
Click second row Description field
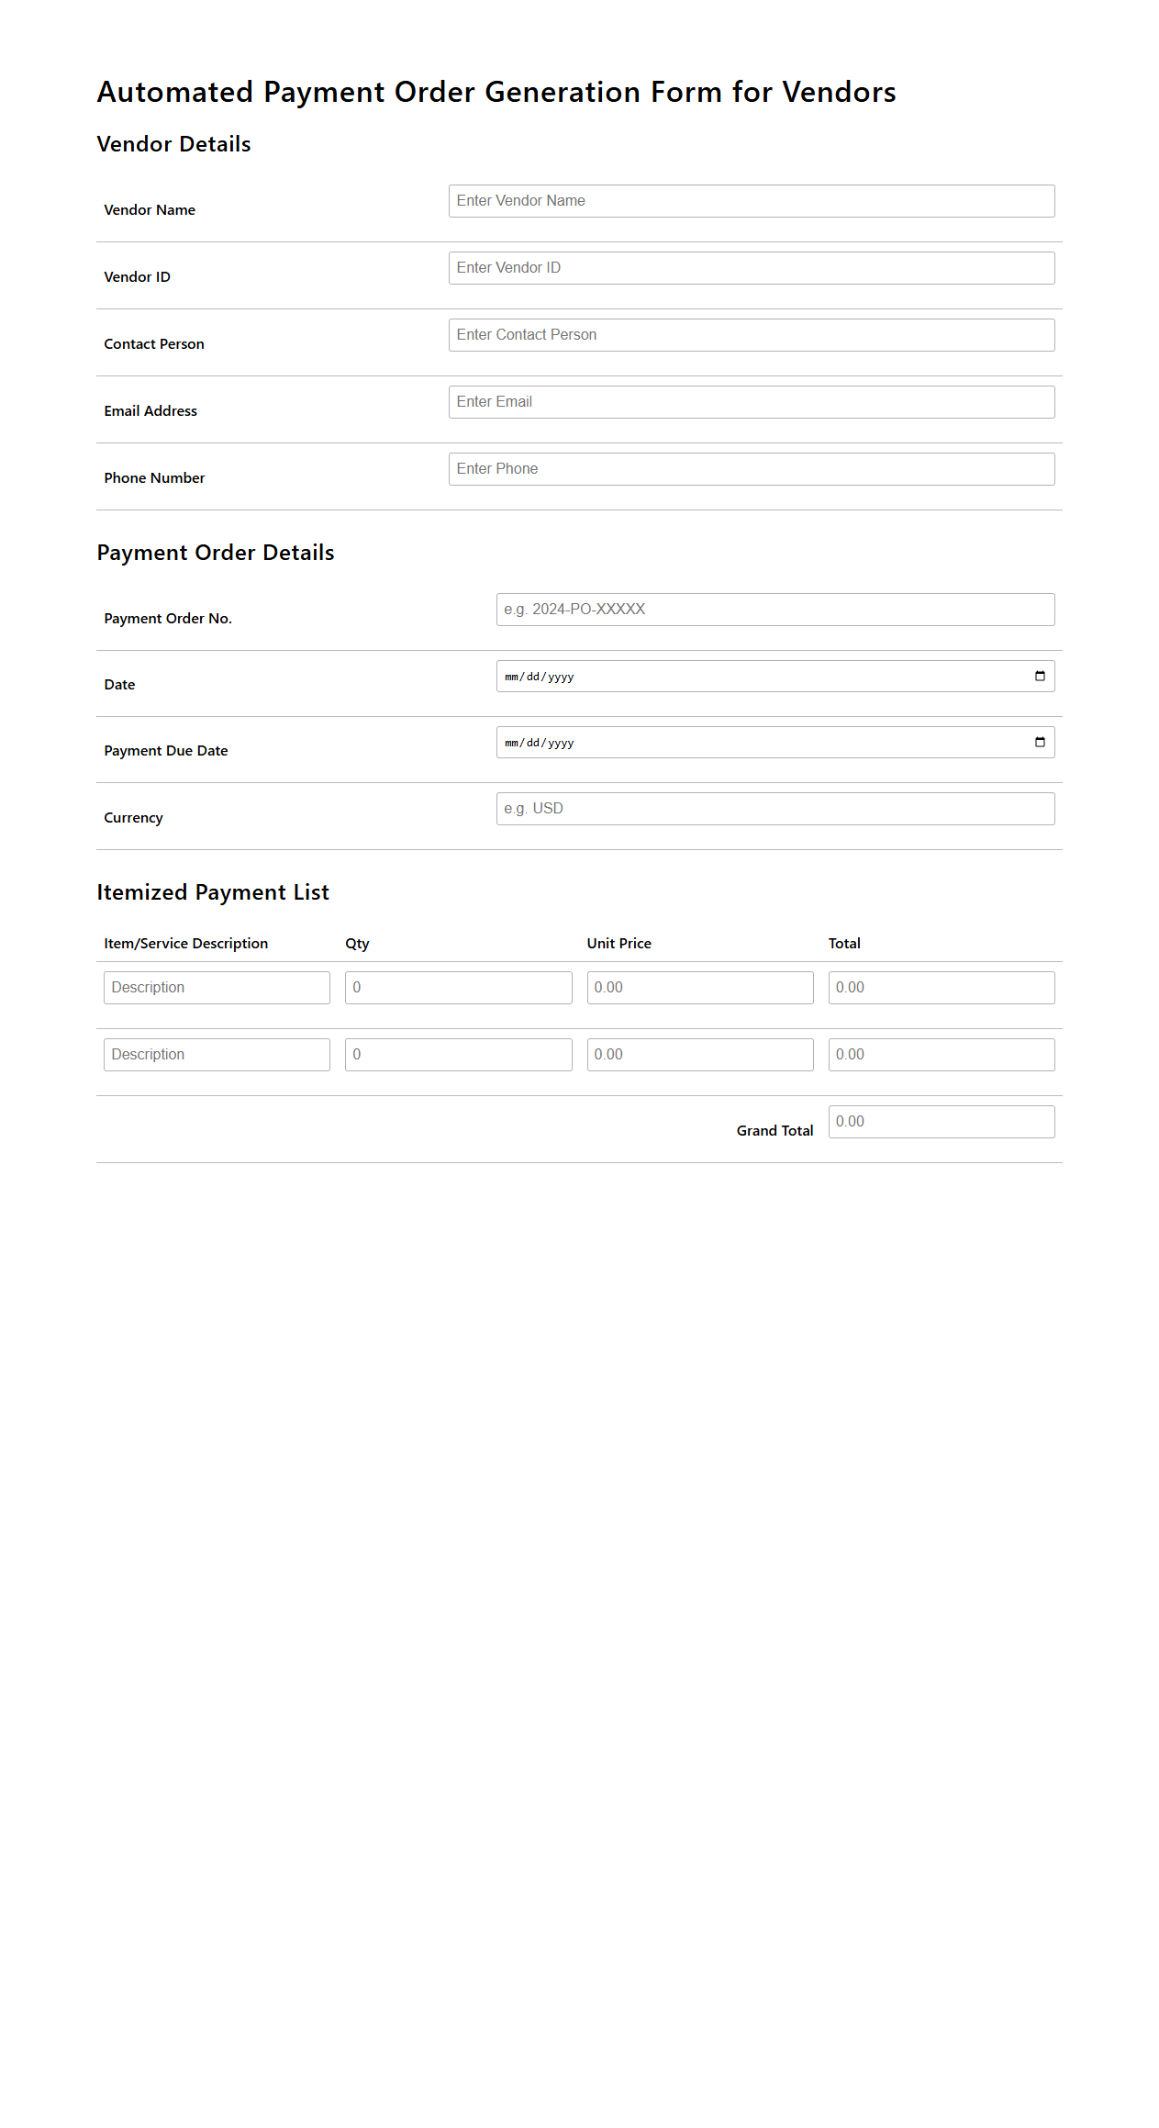pos(217,1055)
